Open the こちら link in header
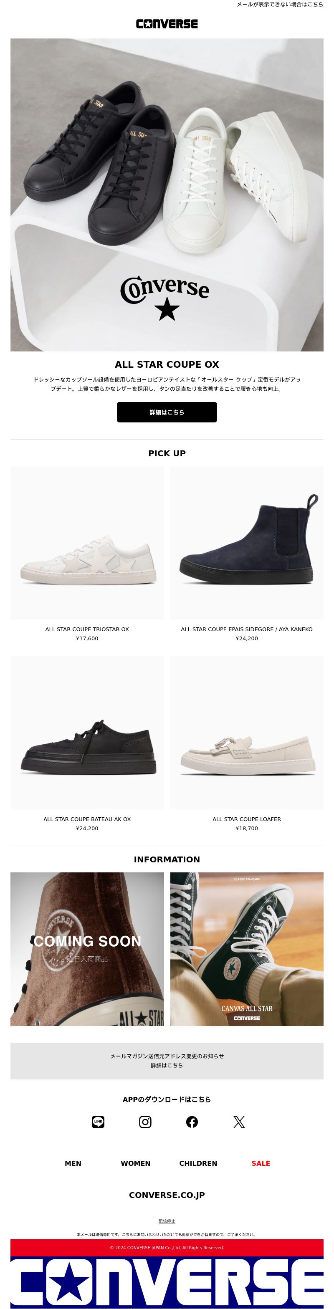 pyautogui.click(x=315, y=4)
